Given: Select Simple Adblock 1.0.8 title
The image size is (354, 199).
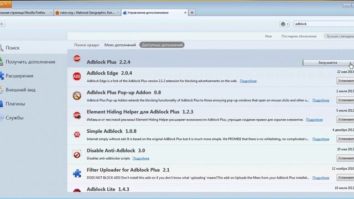Looking at the screenshot, I should [x=112, y=131].
